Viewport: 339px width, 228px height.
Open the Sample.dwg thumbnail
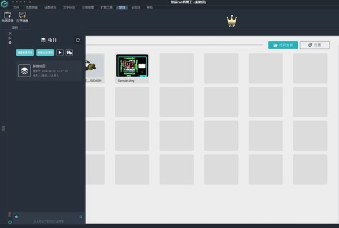point(132,66)
